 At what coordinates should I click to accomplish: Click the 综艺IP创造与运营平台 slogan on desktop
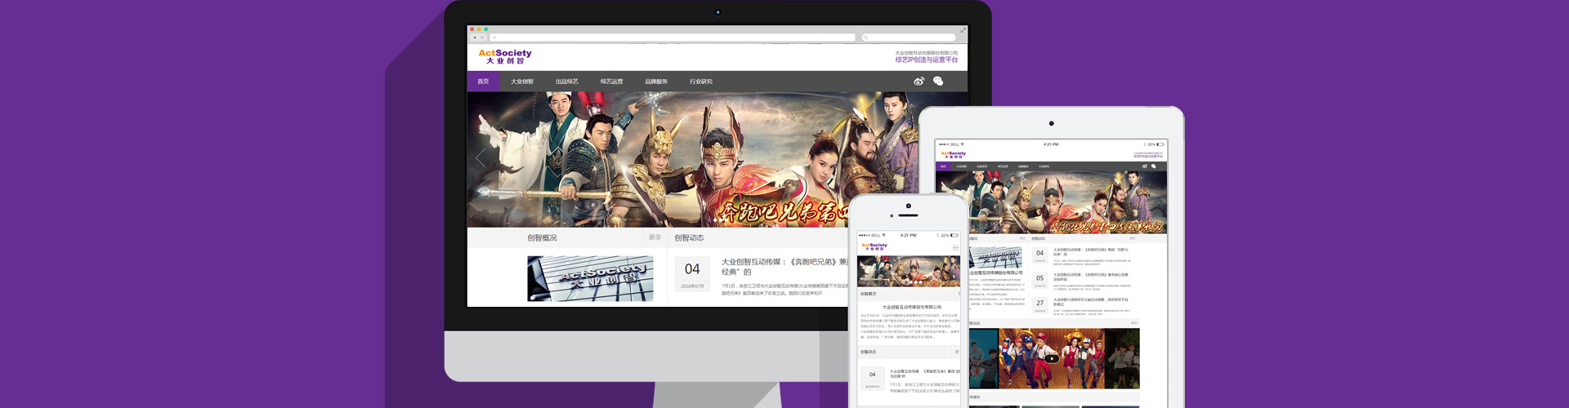point(926,60)
